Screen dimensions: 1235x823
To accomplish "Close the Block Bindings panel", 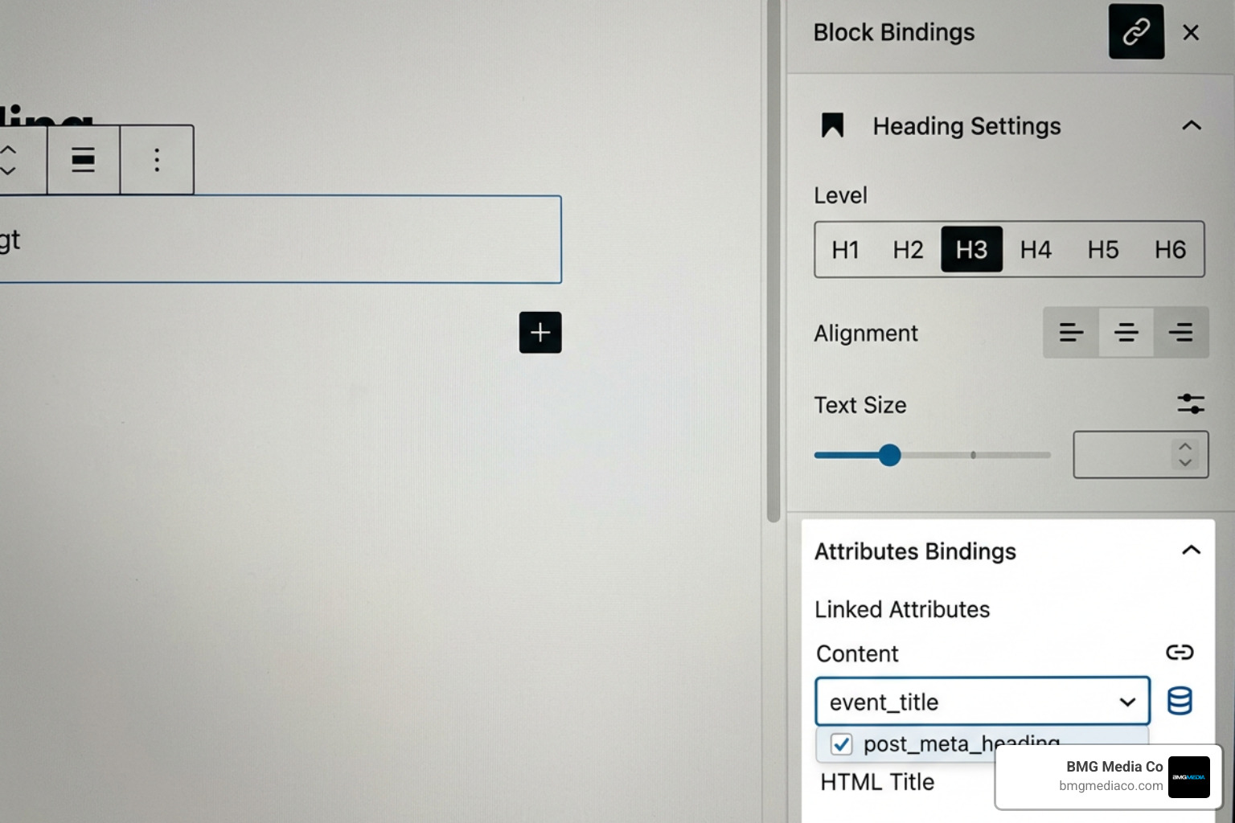I will coord(1191,32).
